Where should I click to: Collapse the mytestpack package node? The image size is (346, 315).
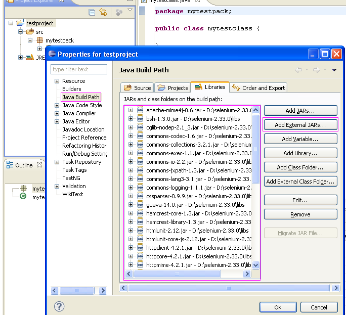click(30, 40)
